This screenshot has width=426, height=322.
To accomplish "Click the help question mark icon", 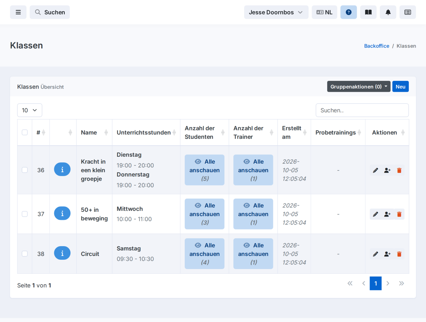I will pyautogui.click(x=349, y=12).
